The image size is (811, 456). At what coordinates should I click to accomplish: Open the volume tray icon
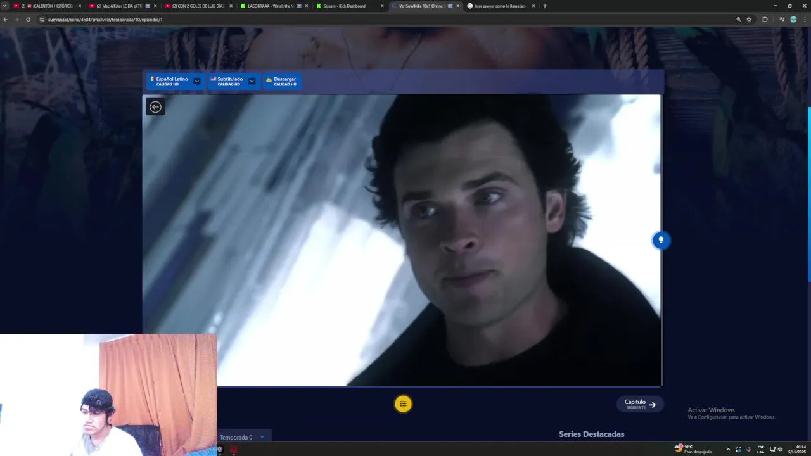(x=780, y=449)
